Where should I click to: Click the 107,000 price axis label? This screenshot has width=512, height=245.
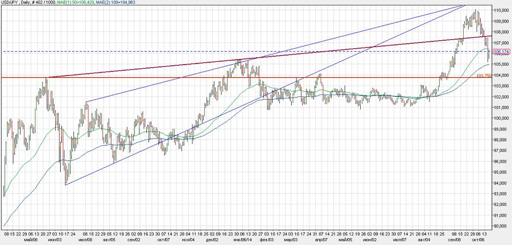(x=501, y=43)
